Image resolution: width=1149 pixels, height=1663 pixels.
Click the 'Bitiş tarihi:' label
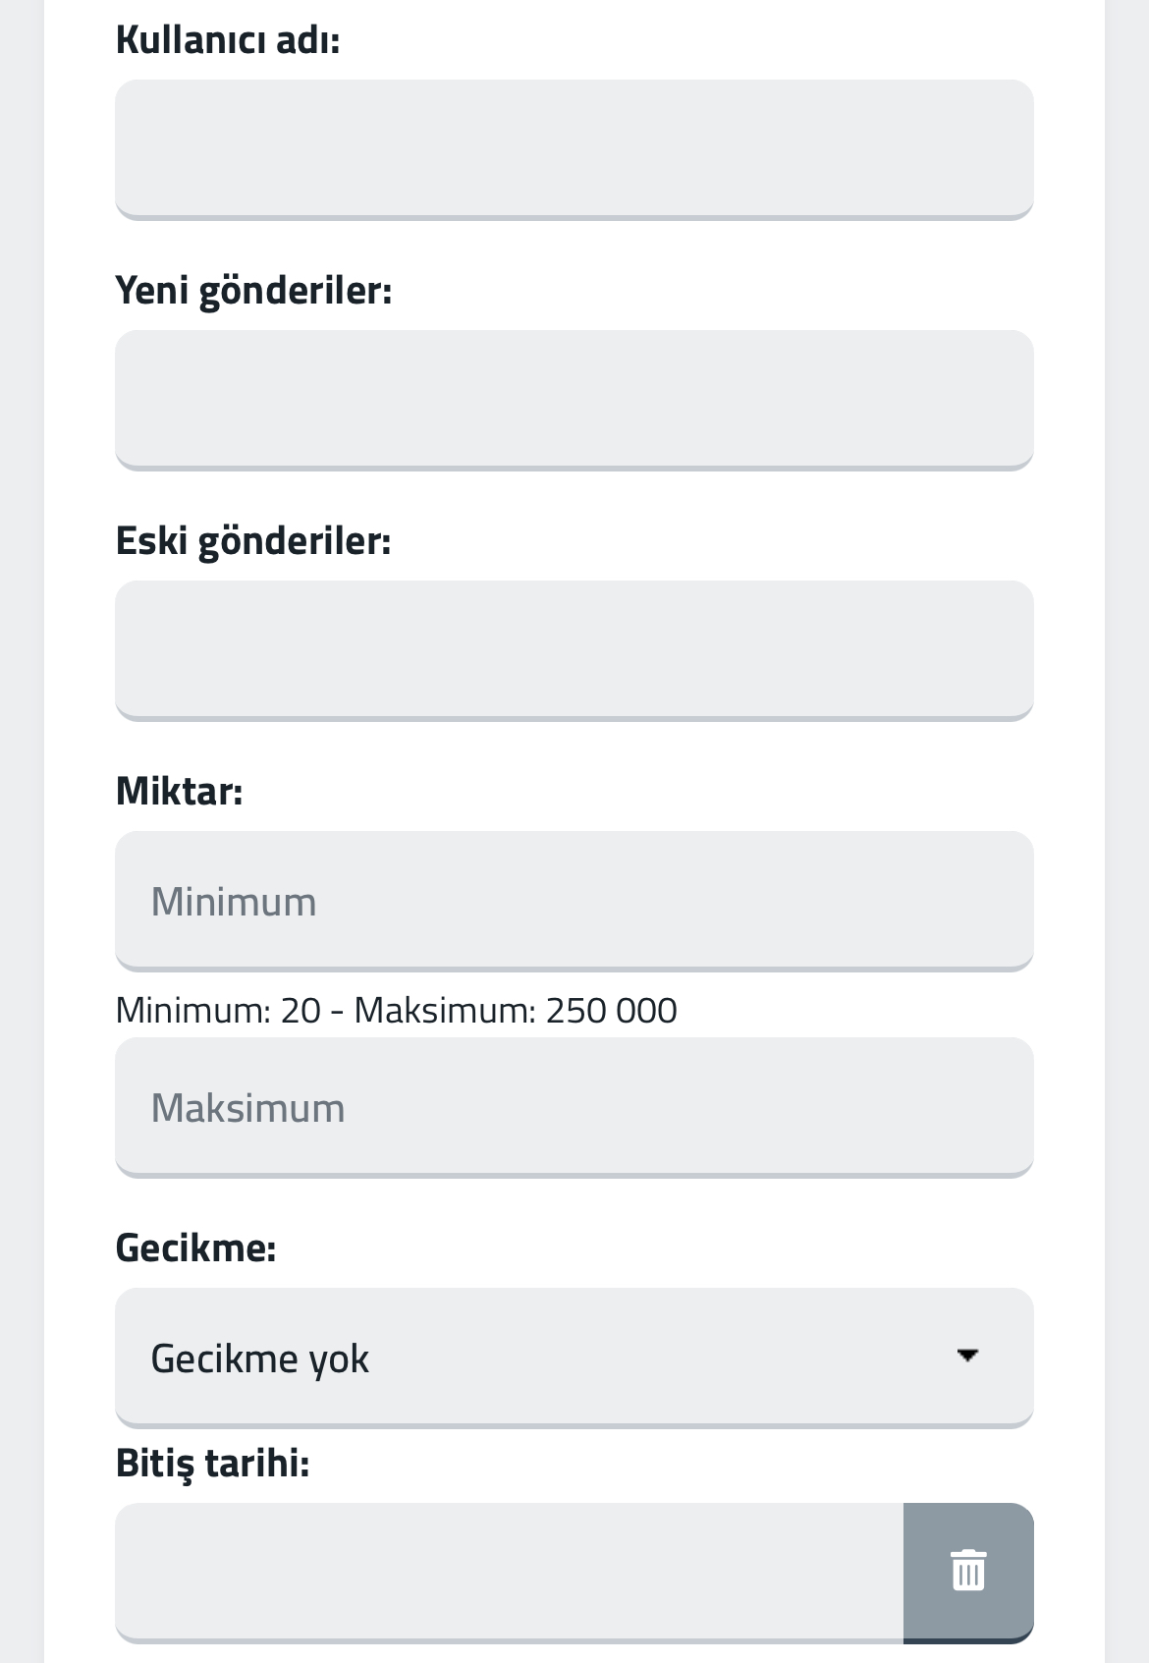pos(212,1463)
